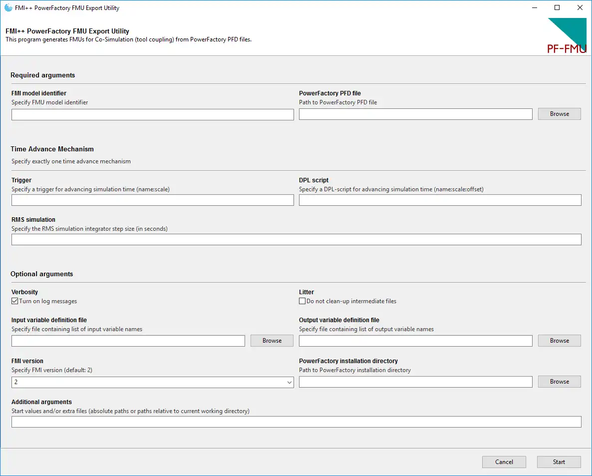Click 'Specify exactly one time advance mechanism' text

pos(71,161)
